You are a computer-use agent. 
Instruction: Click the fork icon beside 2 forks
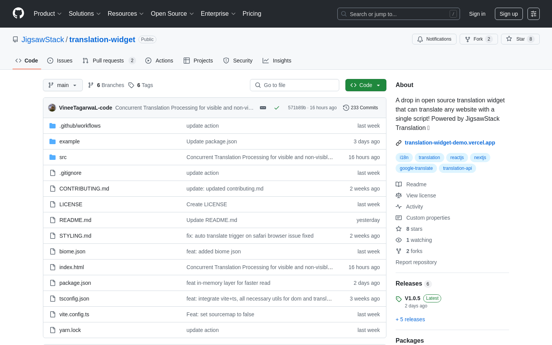point(399,251)
